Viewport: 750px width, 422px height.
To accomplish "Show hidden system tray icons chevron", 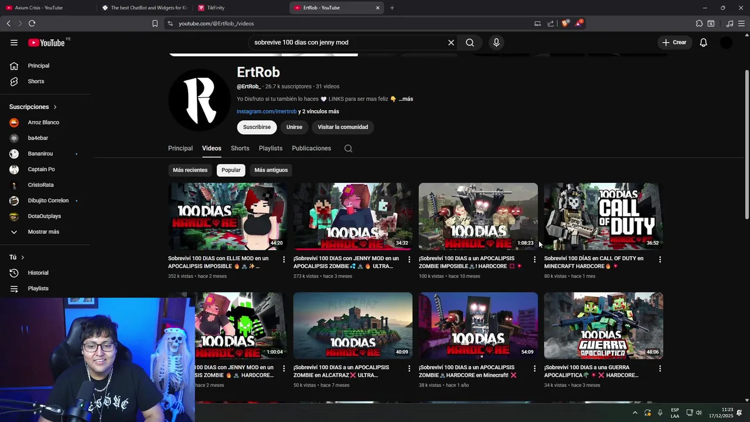I will [635, 413].
